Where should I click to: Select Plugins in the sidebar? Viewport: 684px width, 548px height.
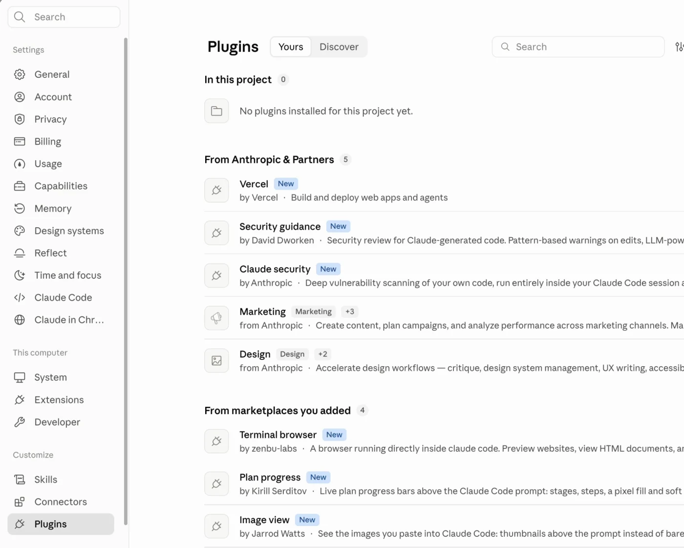(x=61, y=524)
